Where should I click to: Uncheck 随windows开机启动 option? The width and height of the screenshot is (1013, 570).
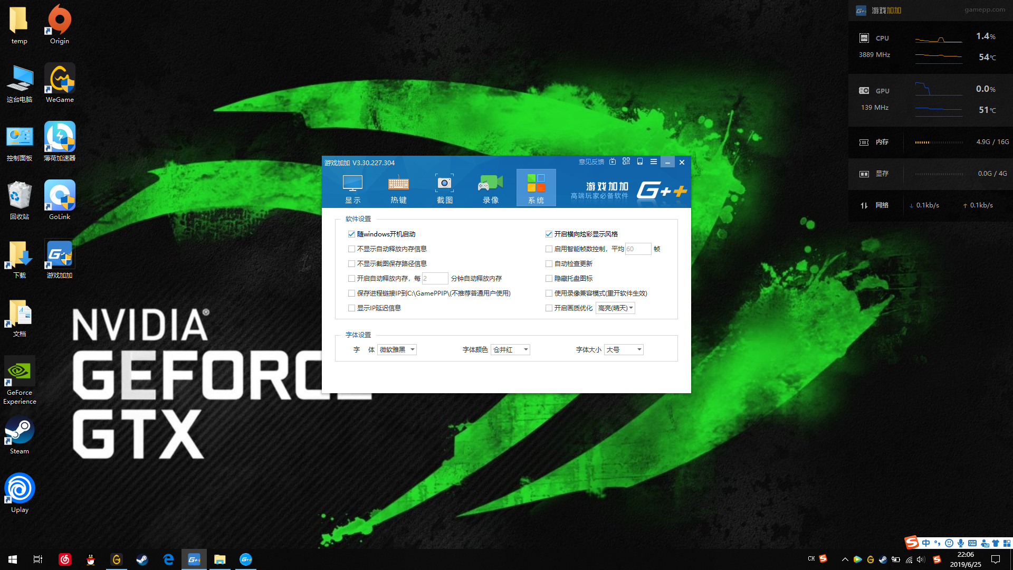click(351, 234)
